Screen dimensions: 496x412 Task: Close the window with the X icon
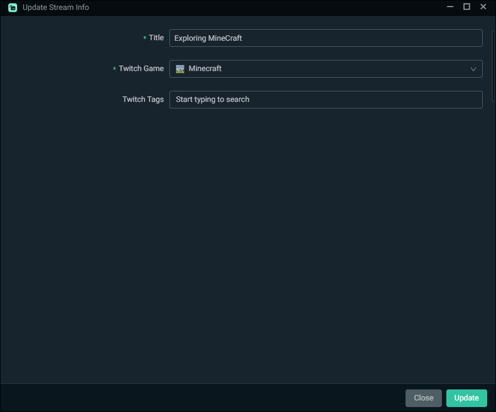(x=483, y=7)
